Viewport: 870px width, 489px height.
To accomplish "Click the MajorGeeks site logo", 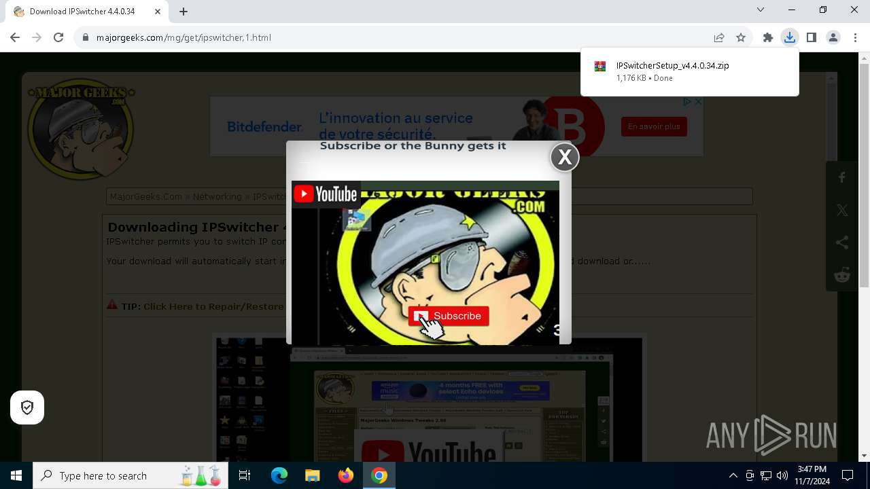I will click(x=81, y=129).
